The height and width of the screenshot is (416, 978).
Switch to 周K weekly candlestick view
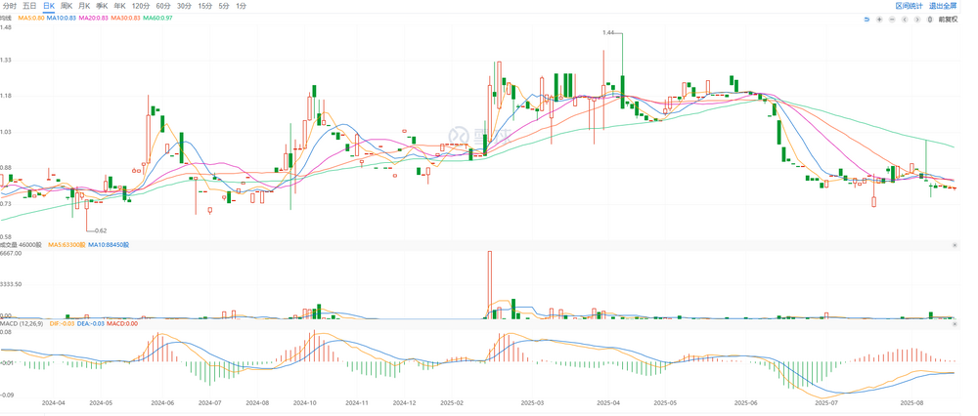67,6
